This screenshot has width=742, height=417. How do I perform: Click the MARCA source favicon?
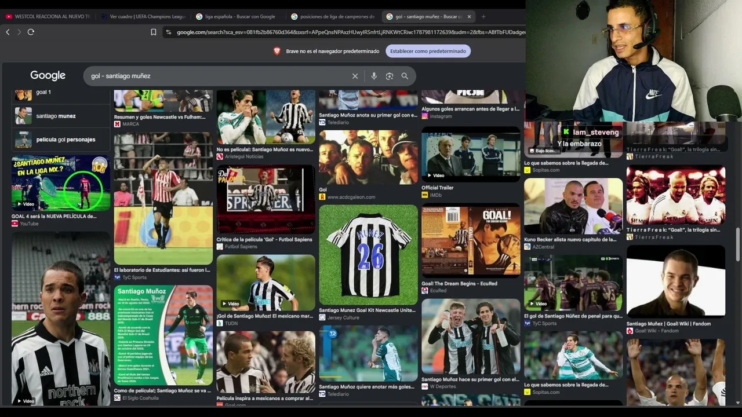[117, 124]
